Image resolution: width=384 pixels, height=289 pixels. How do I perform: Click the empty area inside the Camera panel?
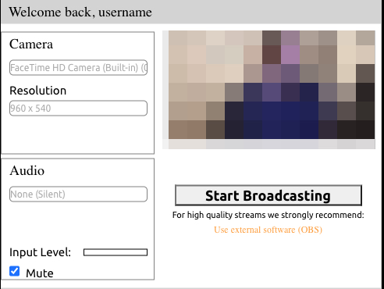point(78,134)
